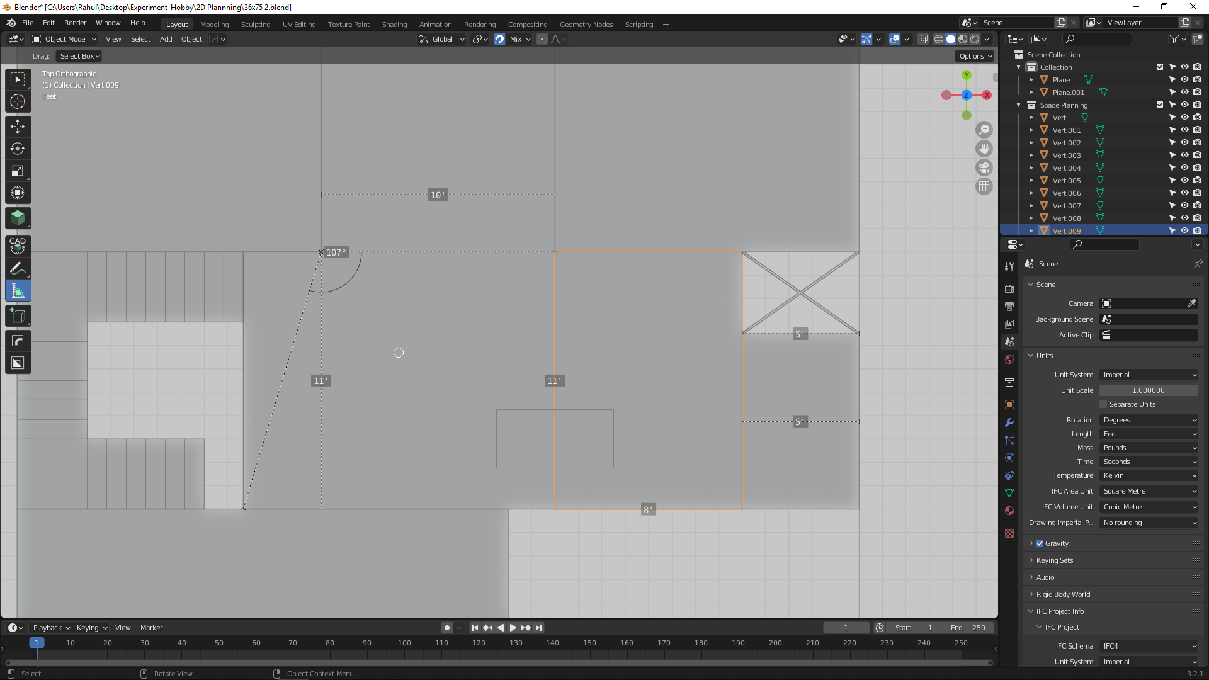Switch to the Sculpting workspace tab
1209x680 pixels.
256,25
